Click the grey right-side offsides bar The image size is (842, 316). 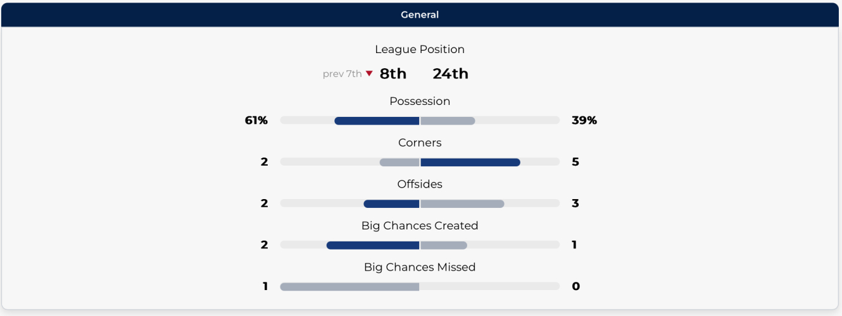pyautogui.click(x=462, y=204)
